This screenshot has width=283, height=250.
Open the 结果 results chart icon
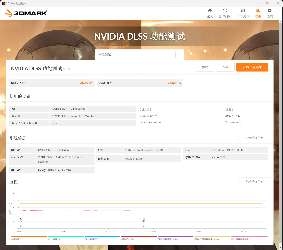258,11
